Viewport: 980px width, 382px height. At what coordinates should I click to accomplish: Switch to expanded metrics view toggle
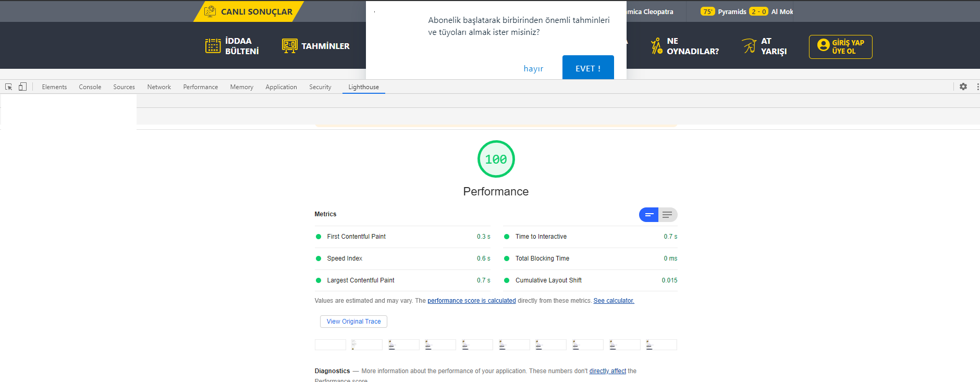[668, 215]
